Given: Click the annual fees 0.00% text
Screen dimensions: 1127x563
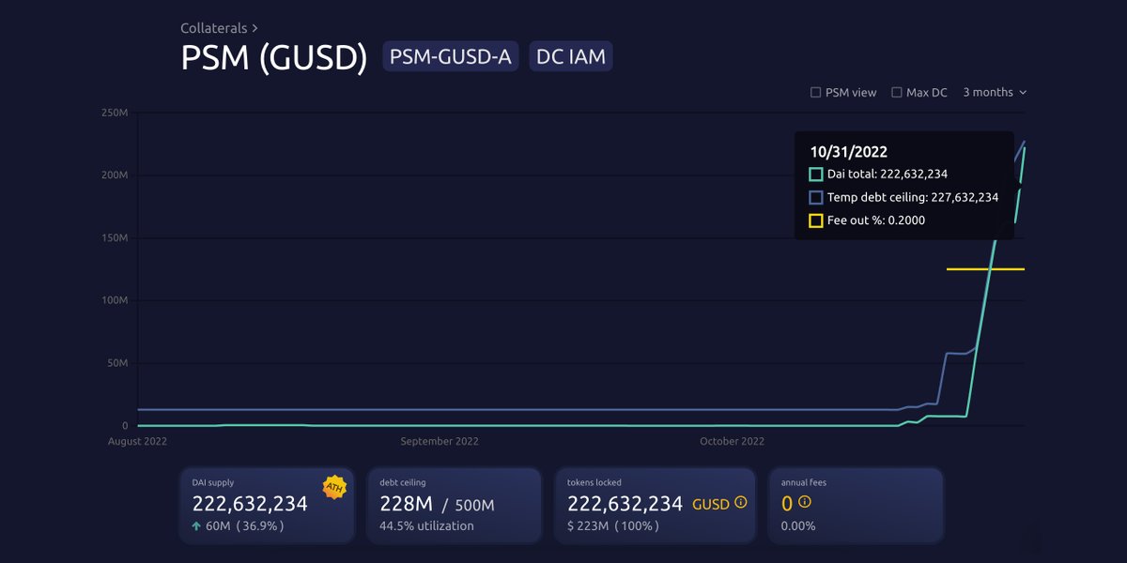Looking at the screenshot, I should tap(798, 526).
